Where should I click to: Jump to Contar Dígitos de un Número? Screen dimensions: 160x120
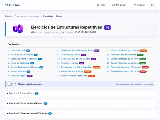[25, 67]
